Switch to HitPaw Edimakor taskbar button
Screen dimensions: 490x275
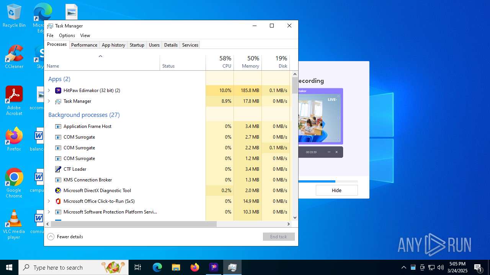[x=214, y=267]
